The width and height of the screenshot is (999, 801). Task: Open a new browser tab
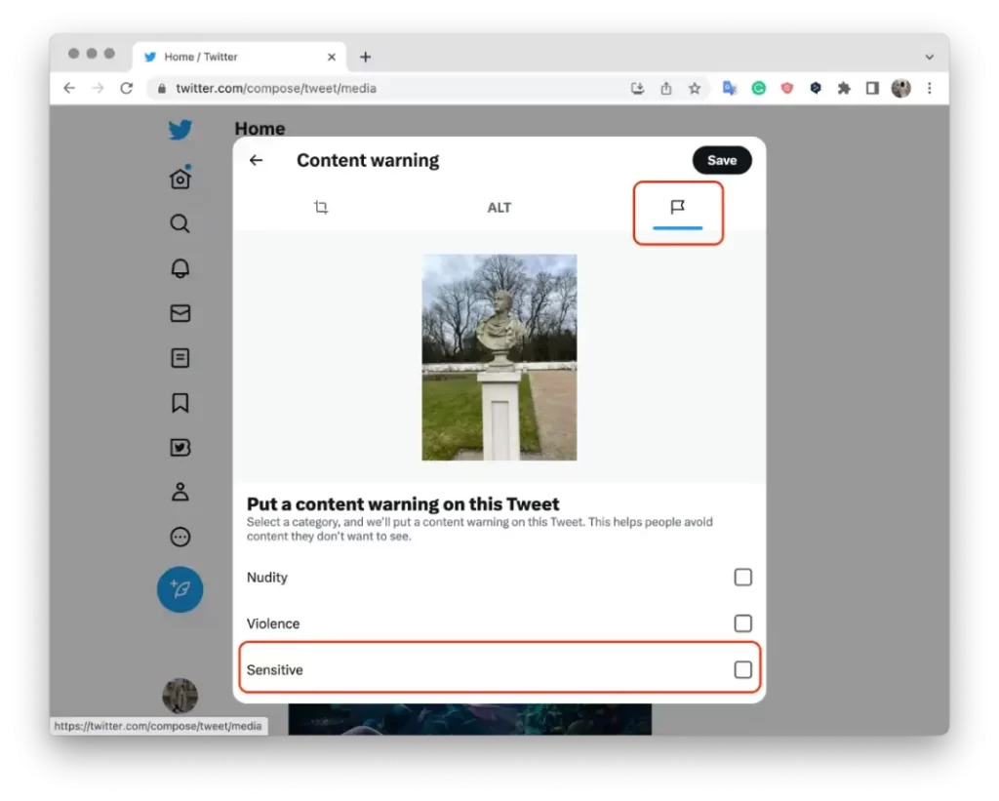coord(365,57)
